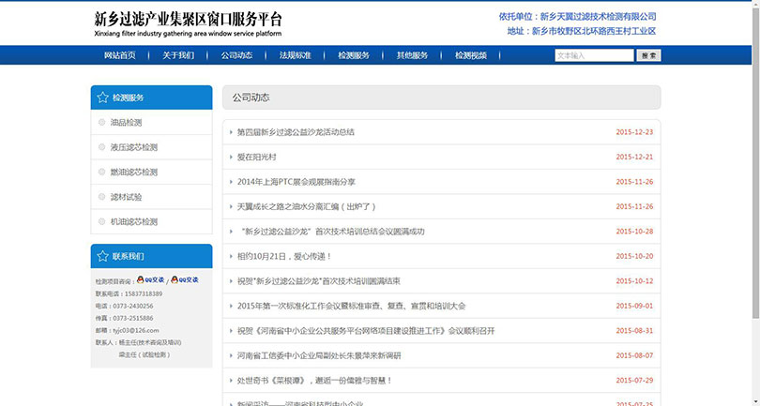Click the star icon beside 检测服务 header
Image resolution: width=760 pixels, height=406 pixels.
pos(102,98)
